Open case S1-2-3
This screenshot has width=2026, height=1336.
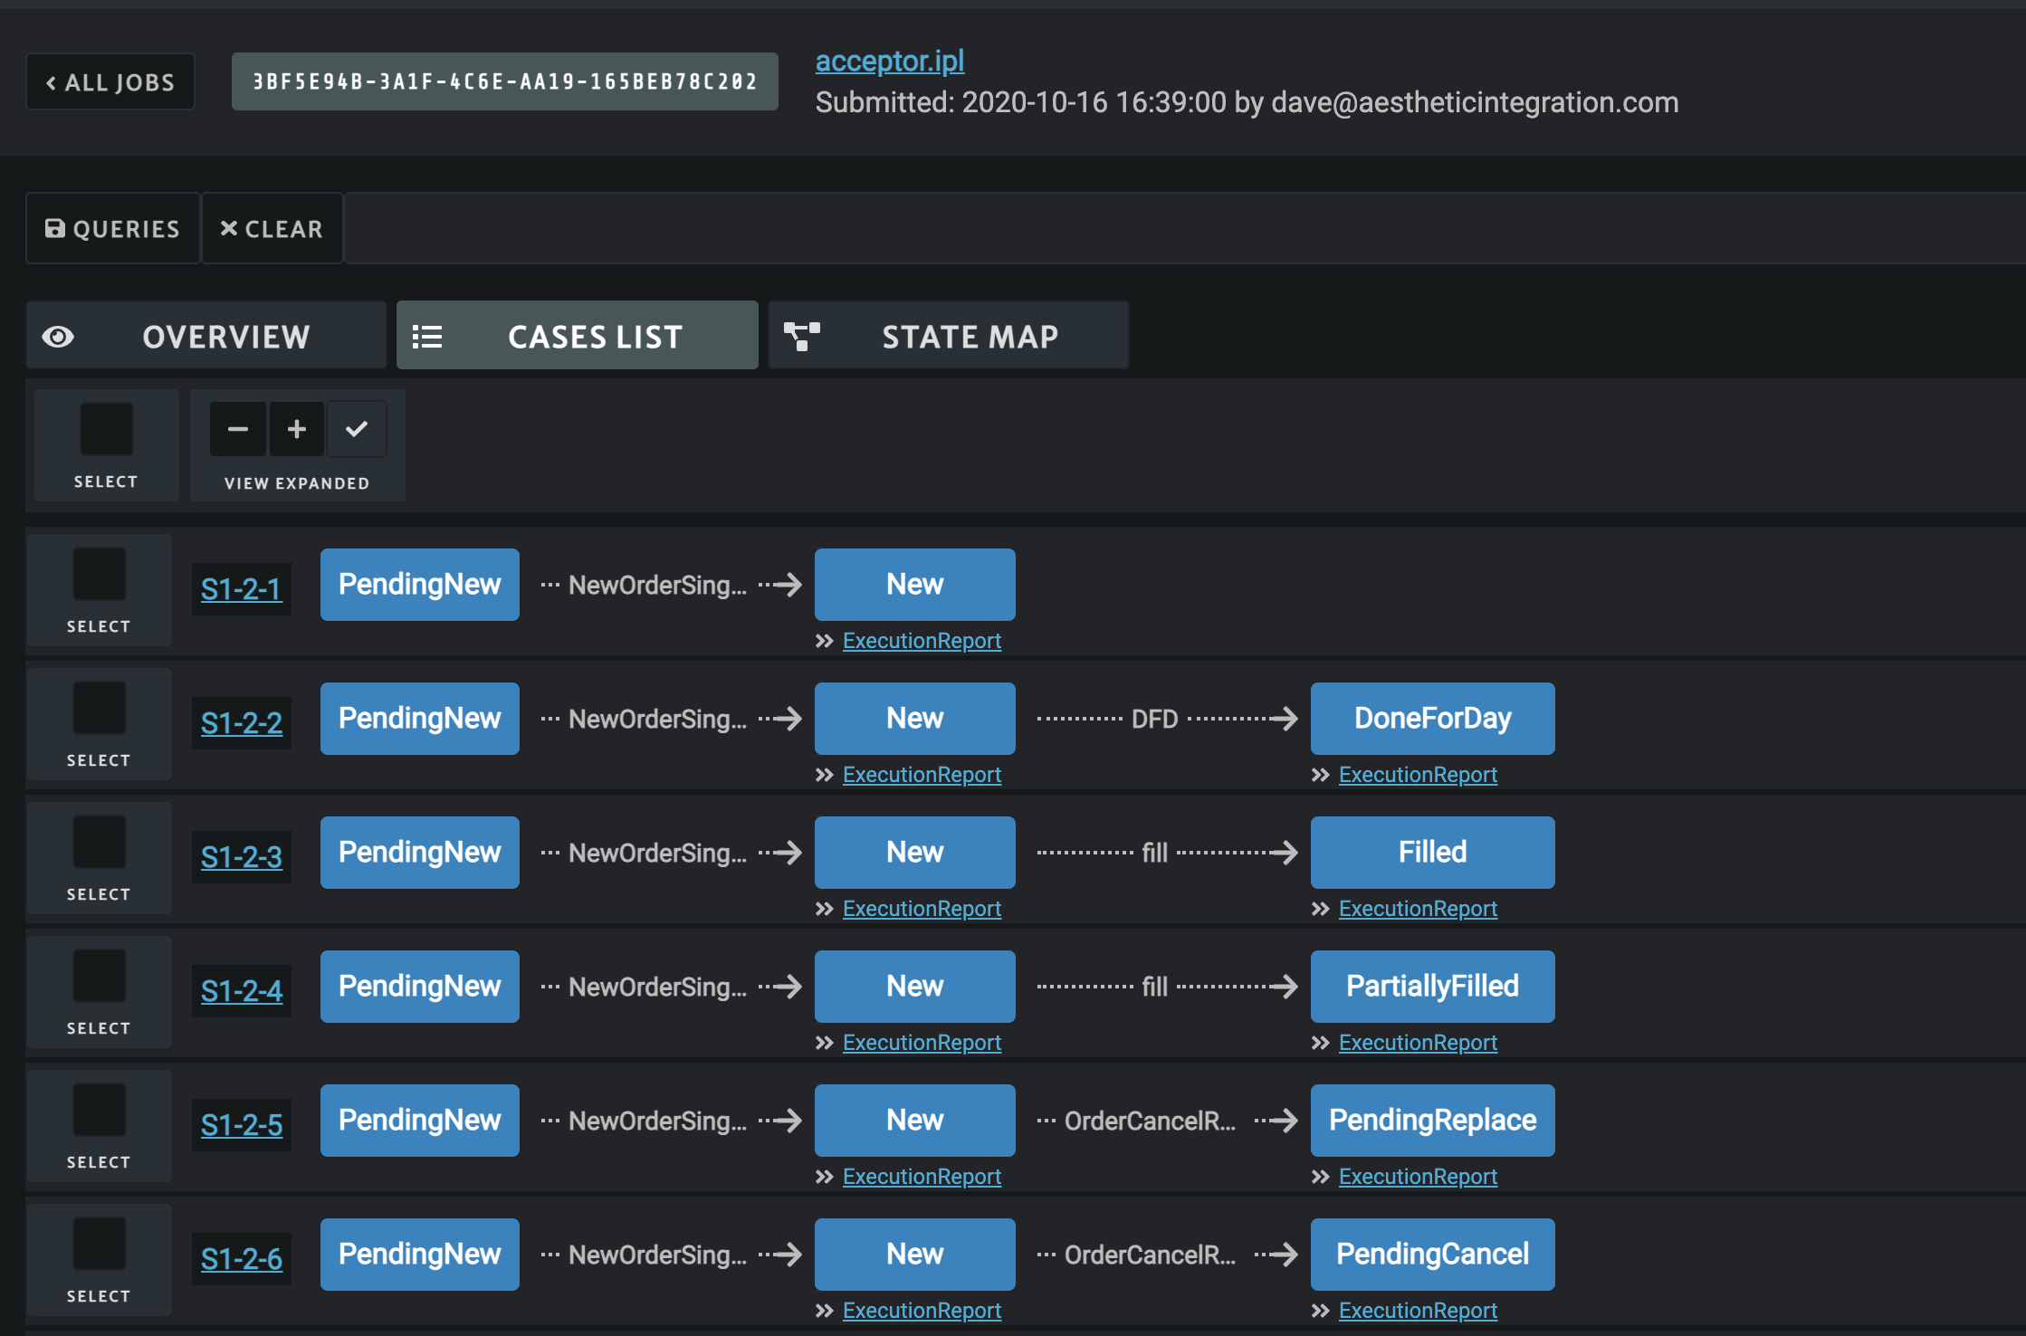click(242, 857)
